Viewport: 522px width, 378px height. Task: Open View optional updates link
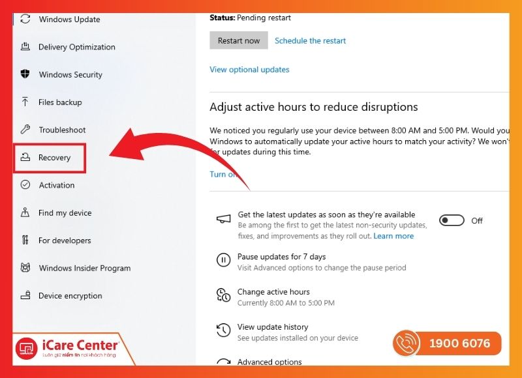[x=249, y=70]
